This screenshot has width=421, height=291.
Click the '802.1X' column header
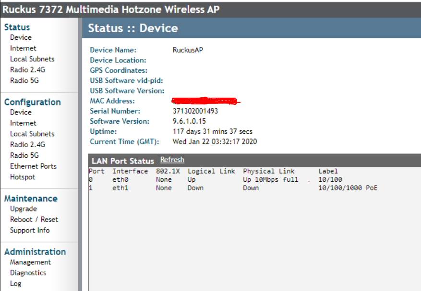[x=168, y=171]
